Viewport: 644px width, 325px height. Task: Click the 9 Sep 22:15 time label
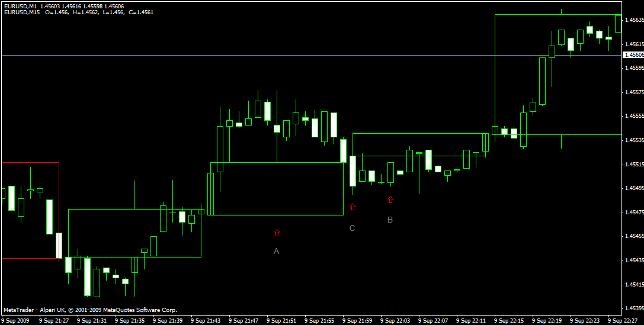tap(510, 320)
